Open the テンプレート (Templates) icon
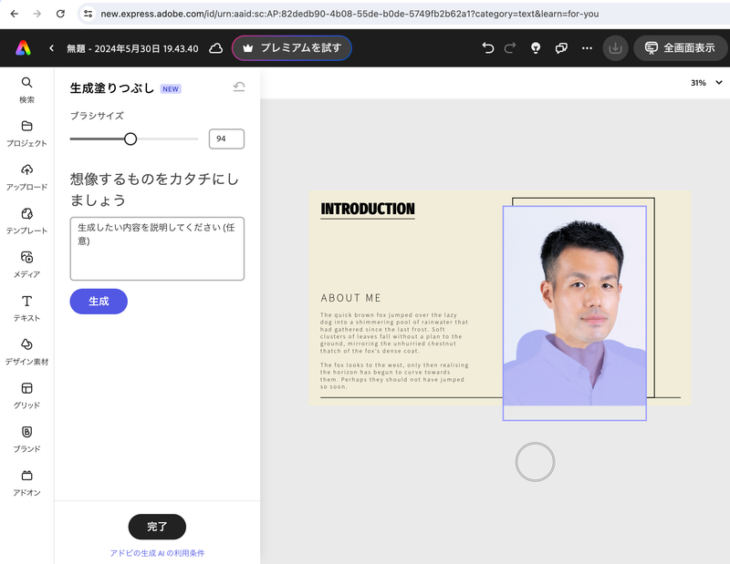The width and height of the screenshot is (730, 564). click(26, 214)
